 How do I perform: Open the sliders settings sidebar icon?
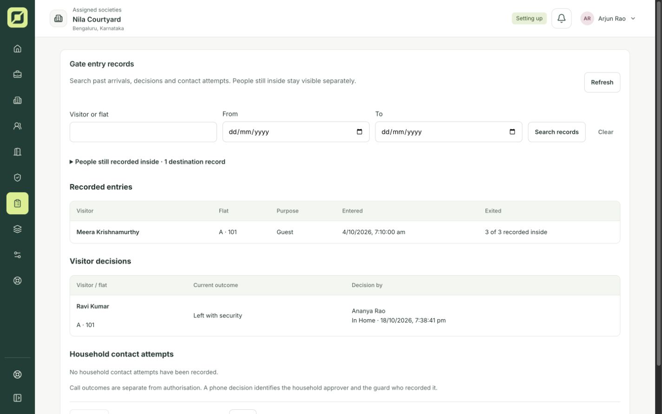(x=17, y=255)
